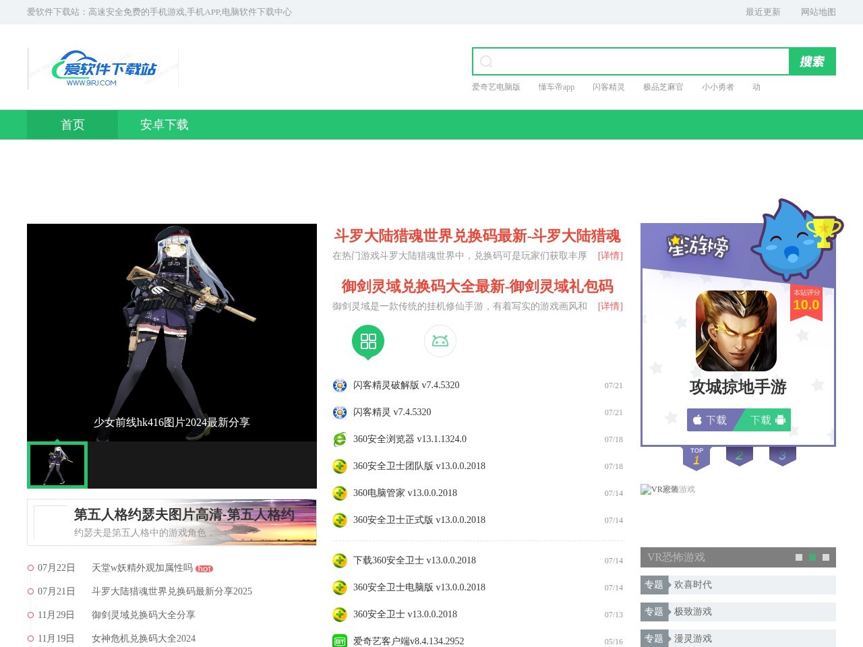Open the 安卓下载 navigation tab

pyautogui.click(x=164, y=125)
